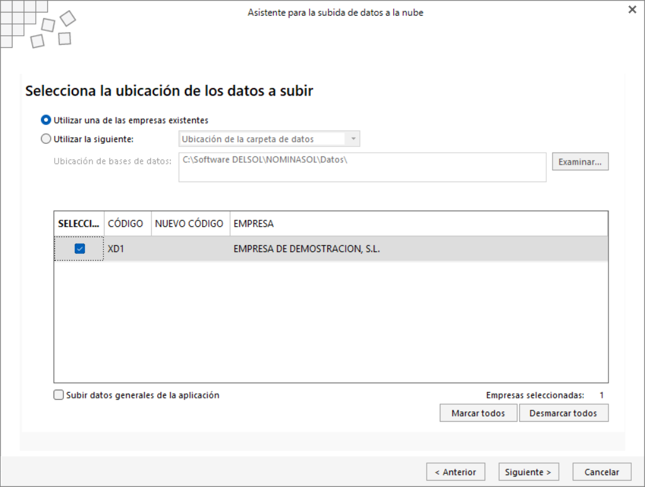Select the EMPRESA DE DEMOSTRACION, S.L. row
Viewport: 645px width, 487px height.
331,248
